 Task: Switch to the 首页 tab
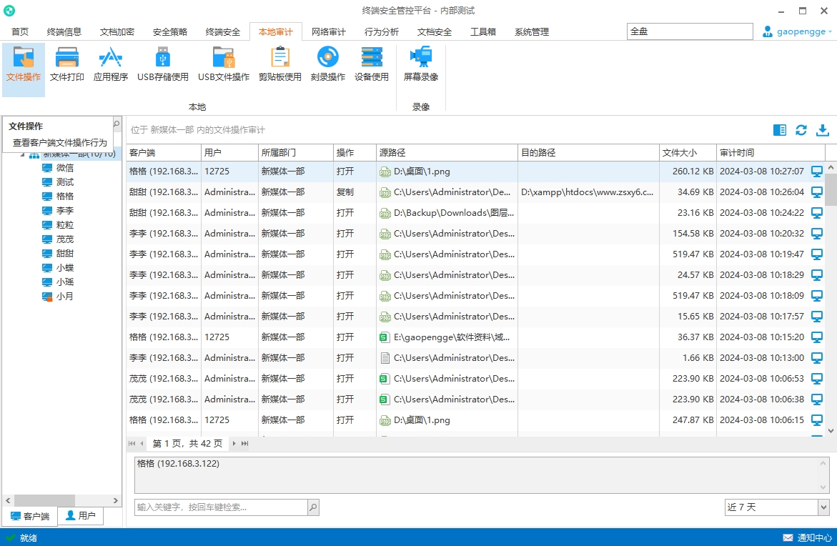click(20, 32)
